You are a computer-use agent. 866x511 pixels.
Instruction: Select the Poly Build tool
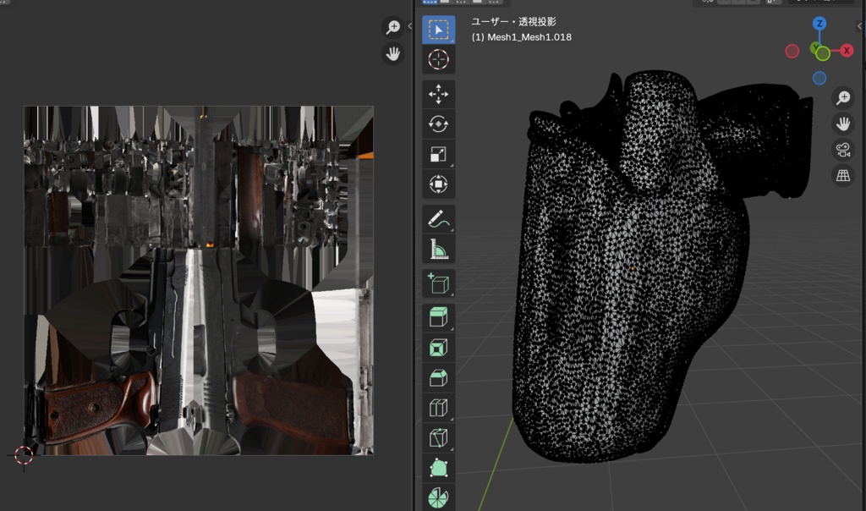coord(439,468)
